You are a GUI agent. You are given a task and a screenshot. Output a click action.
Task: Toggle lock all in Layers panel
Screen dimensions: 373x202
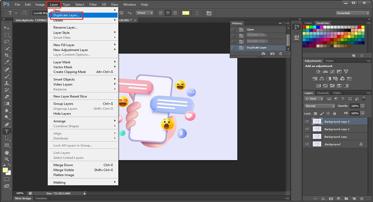pyautogui.click(x=335, y=113)
